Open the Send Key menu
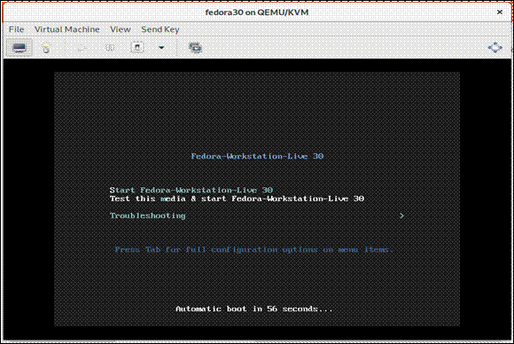The width and height of the screenshot is (514, 344). tap(160, 29)
